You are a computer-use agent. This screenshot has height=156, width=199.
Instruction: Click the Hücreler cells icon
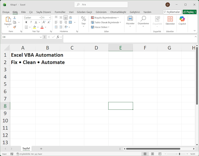(130, 18)
